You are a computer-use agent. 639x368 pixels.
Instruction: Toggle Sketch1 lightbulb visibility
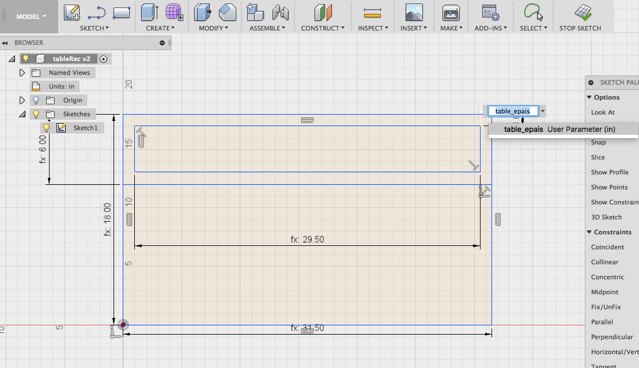coord(47,128)
